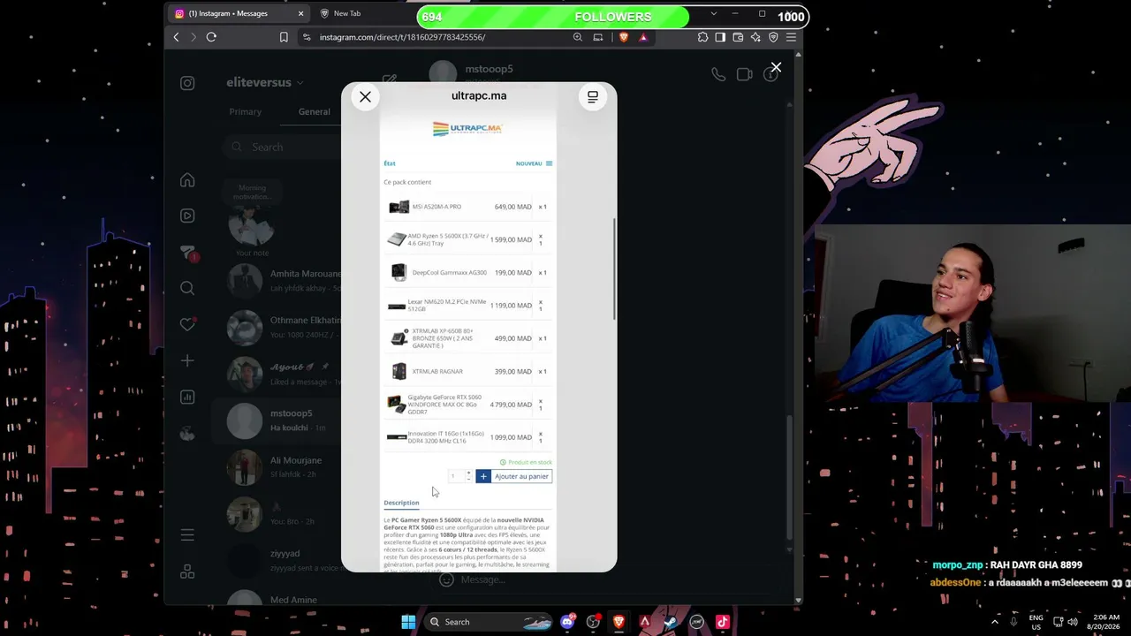
Task: Open the browser main menu
Action: (791, 37)
